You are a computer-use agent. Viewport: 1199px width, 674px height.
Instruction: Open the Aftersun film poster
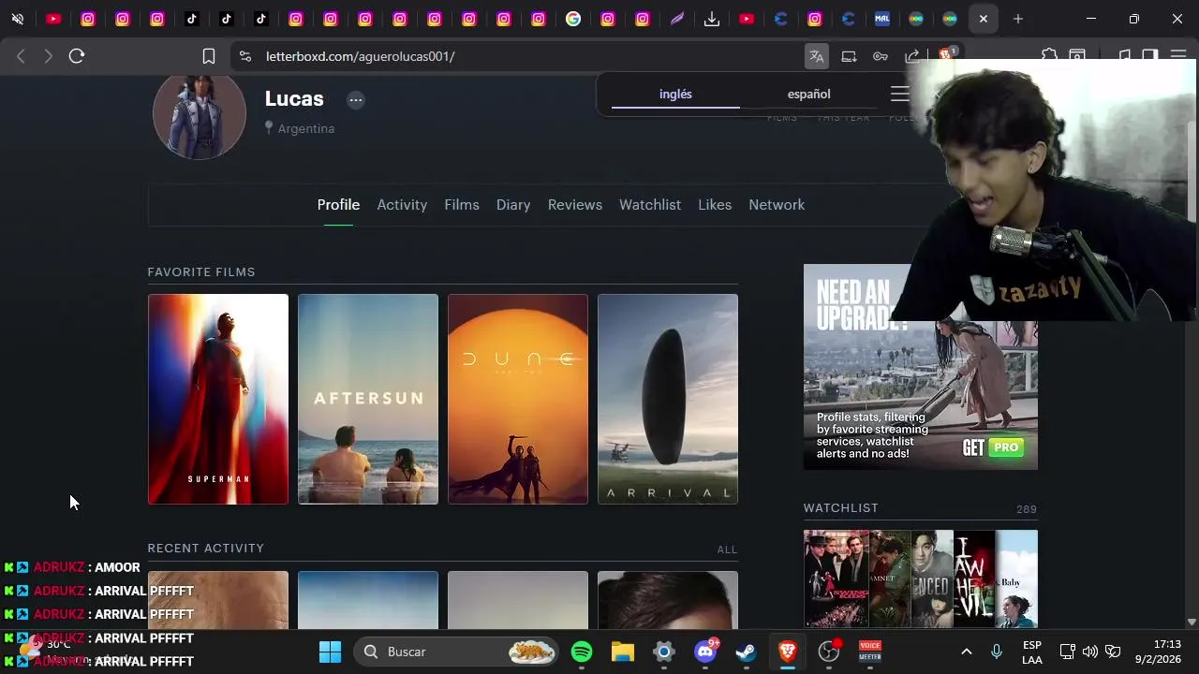click(x=368, y=399)
